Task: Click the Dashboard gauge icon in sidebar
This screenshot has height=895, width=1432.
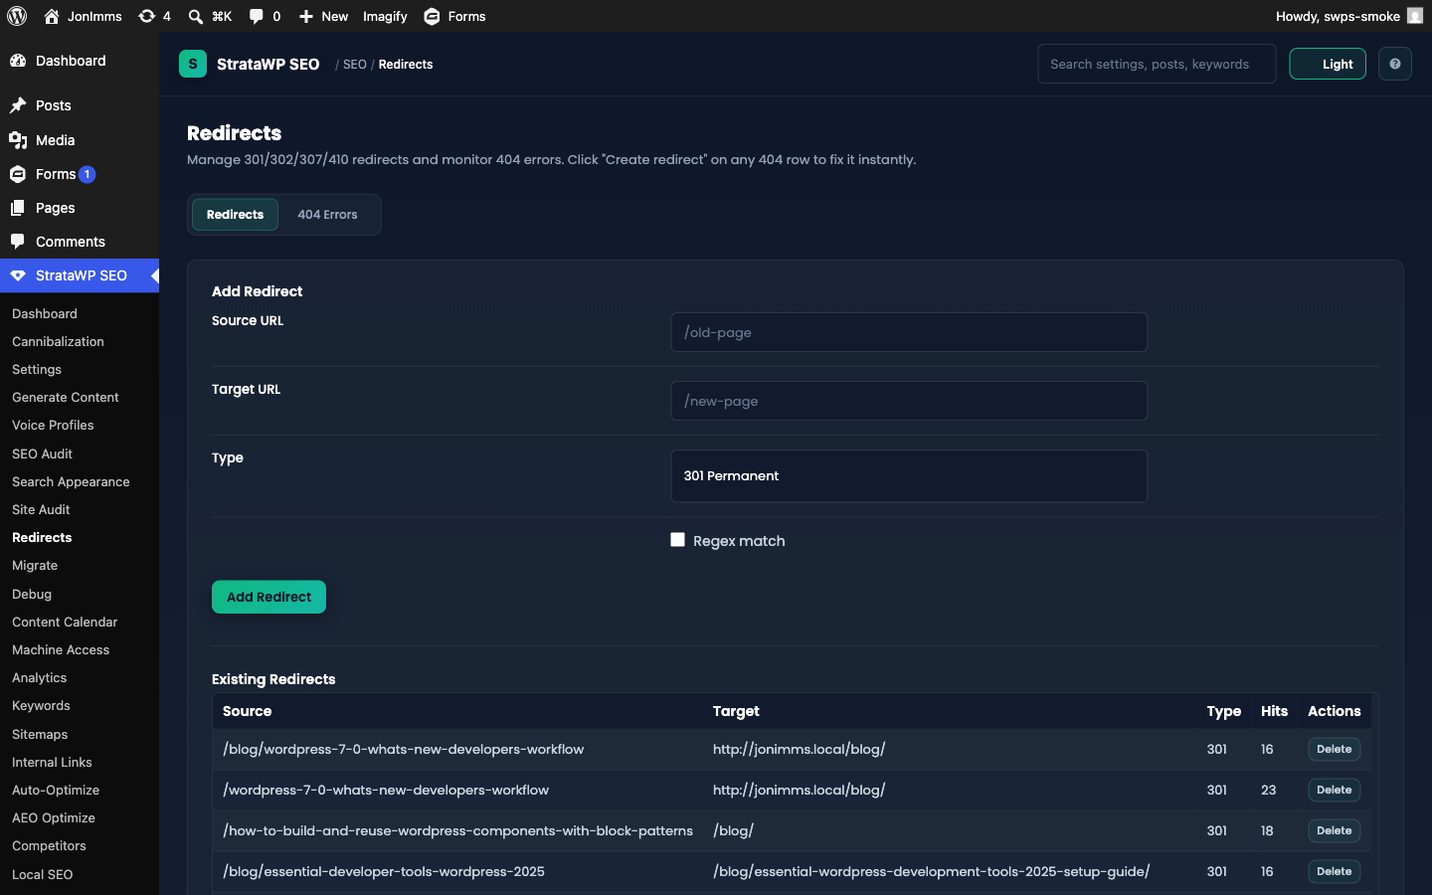Action: [x=18, y=61]
